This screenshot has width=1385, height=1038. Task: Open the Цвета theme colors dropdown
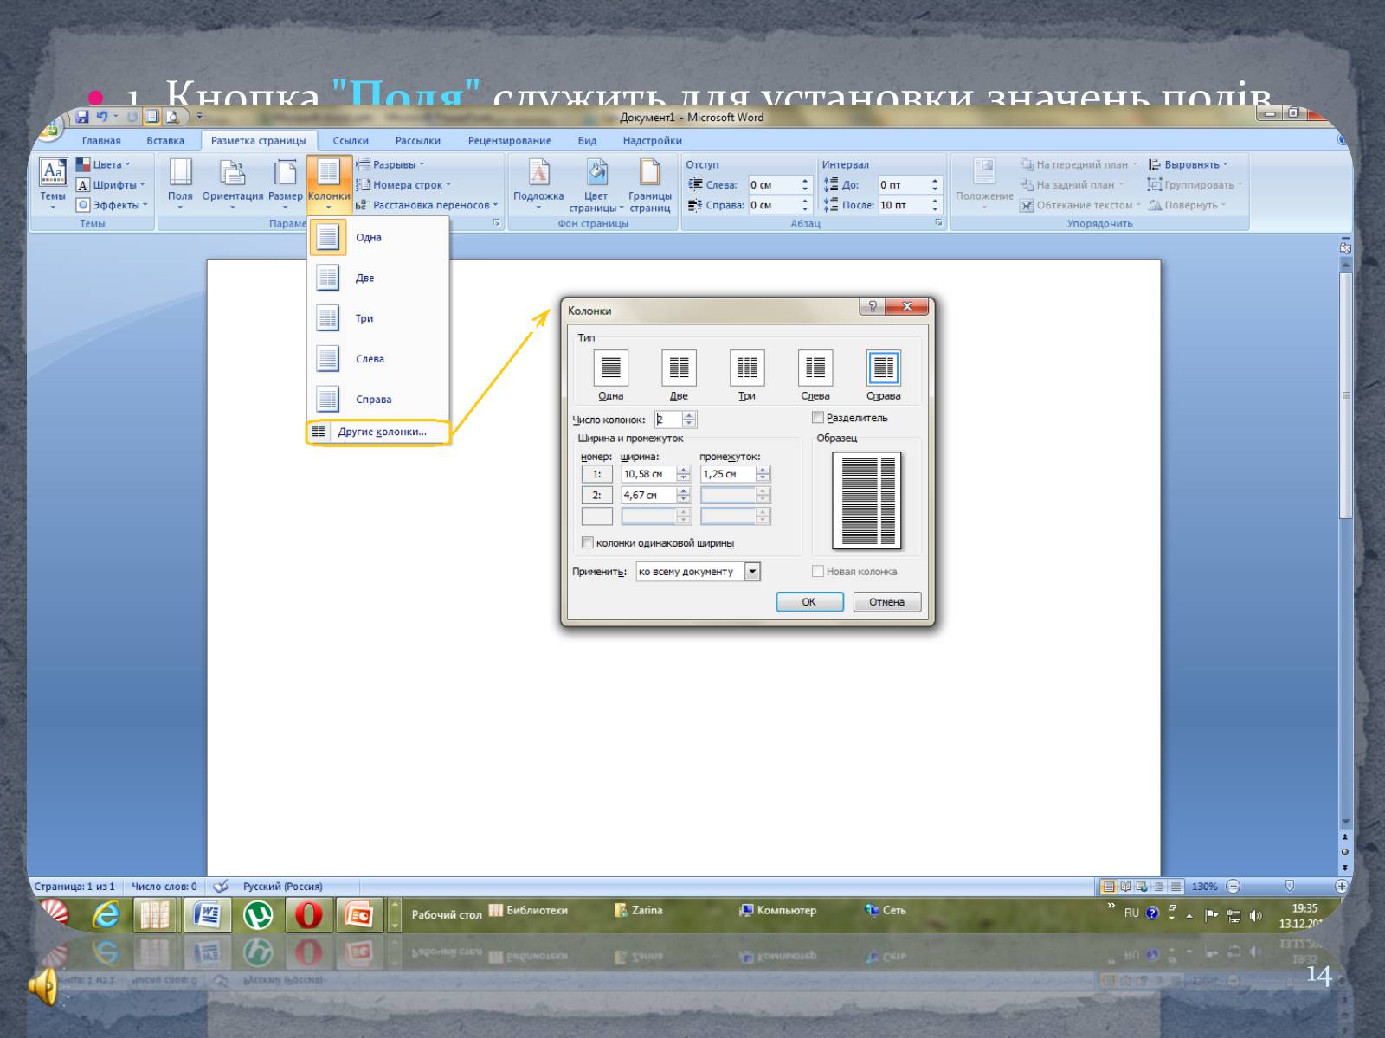point(103,164)
